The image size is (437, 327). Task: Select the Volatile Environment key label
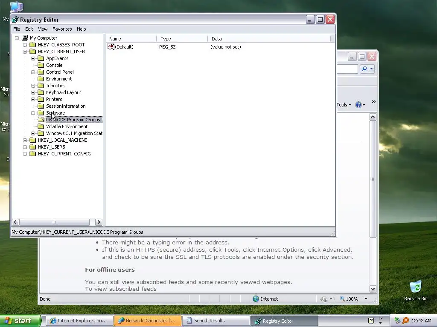(x=67, y=126)
